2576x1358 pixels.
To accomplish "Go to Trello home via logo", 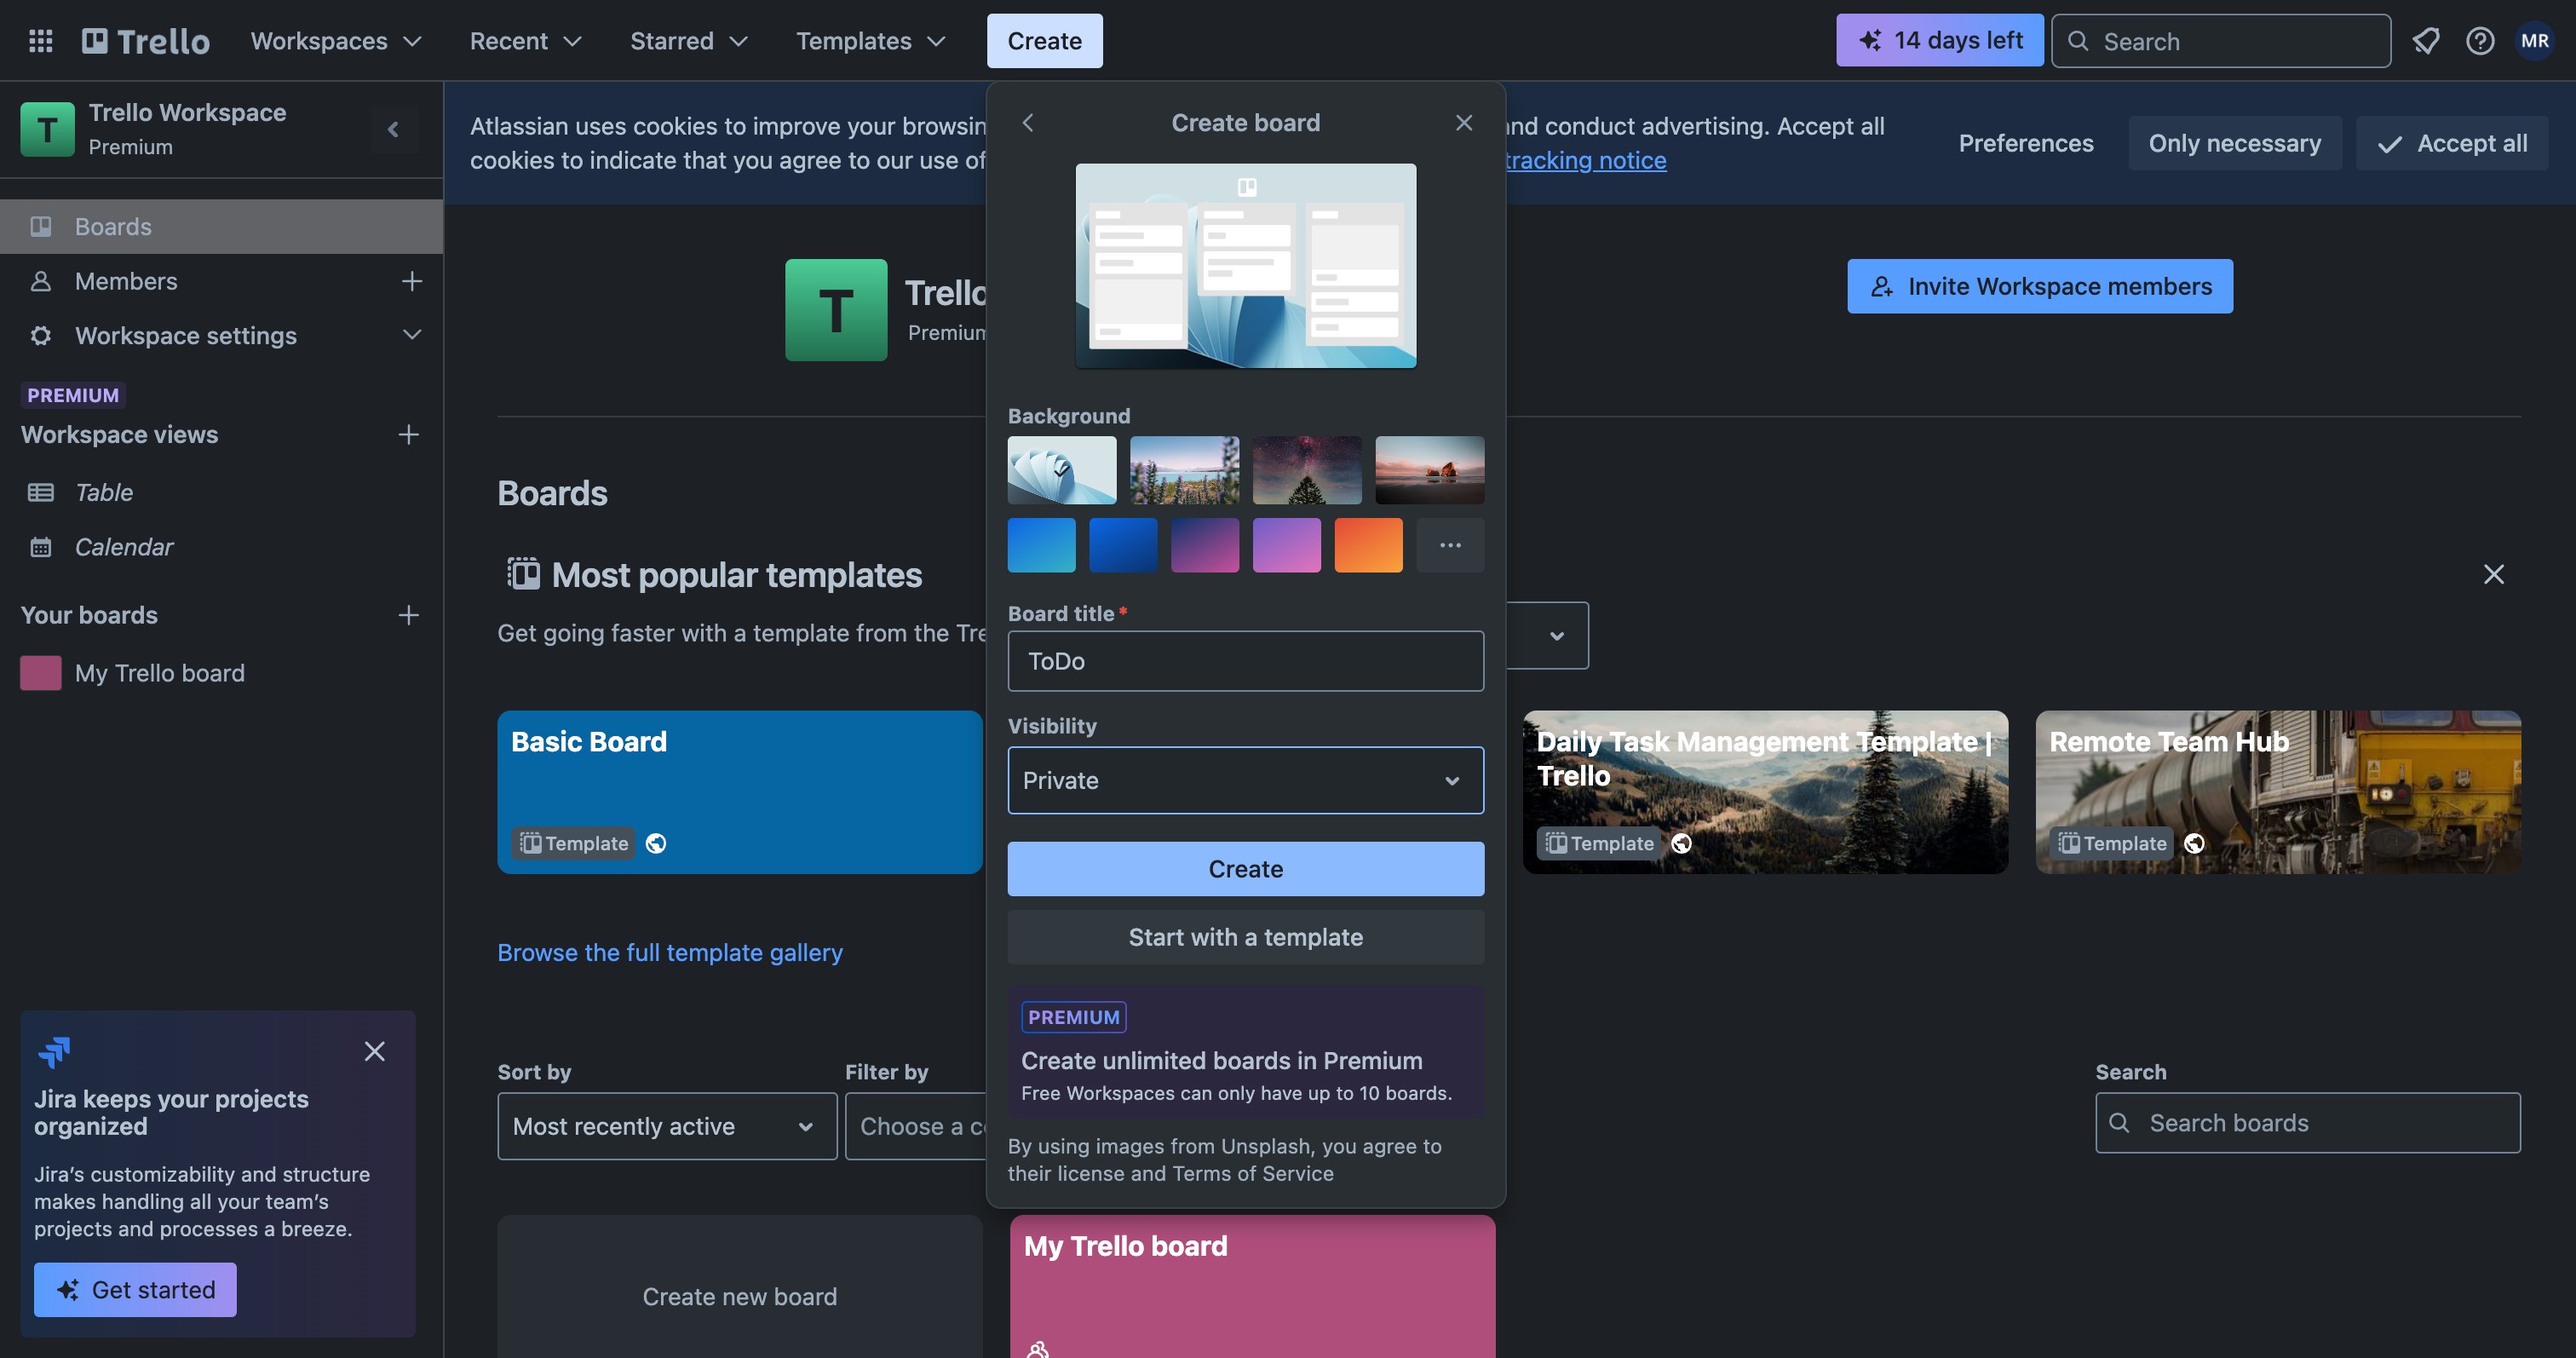I will tap(146, 41).
